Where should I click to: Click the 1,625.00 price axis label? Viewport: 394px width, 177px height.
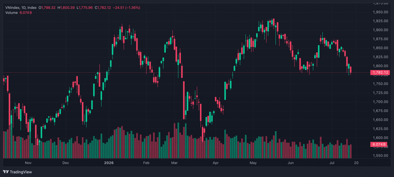[x=380, y=129]
